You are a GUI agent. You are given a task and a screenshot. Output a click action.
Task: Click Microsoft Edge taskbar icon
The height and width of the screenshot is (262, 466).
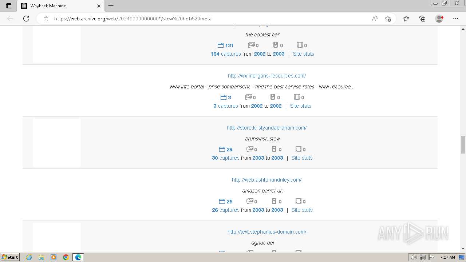pos(78,257)
